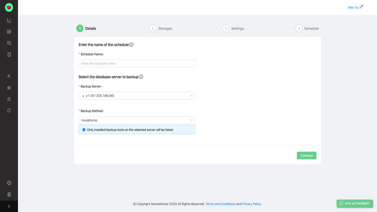Open the clock history sidebar icon
The width and height of the screenshot is (377, 212).
[x=9, y=110]
